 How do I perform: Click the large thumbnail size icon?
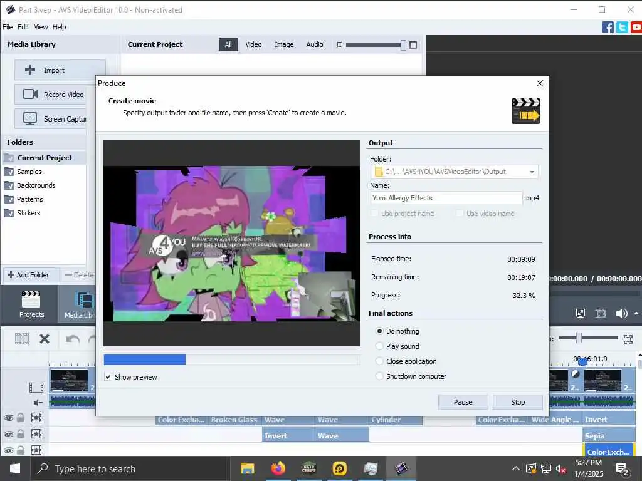[x=413, y=44]
